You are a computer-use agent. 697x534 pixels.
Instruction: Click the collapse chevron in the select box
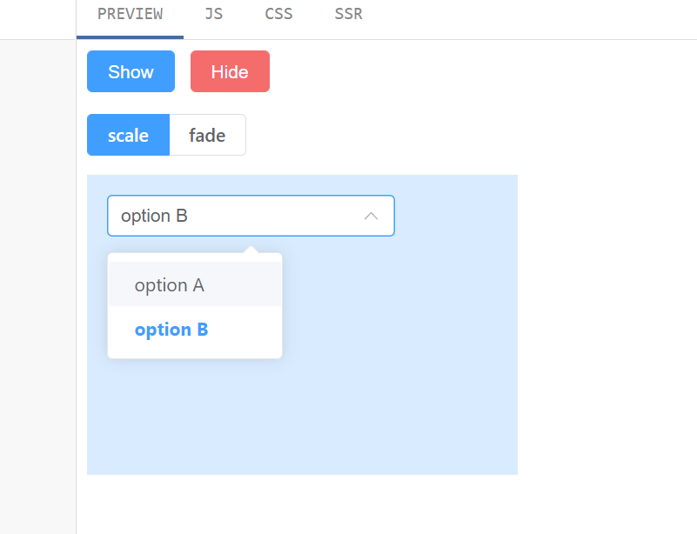pos(372,216)
